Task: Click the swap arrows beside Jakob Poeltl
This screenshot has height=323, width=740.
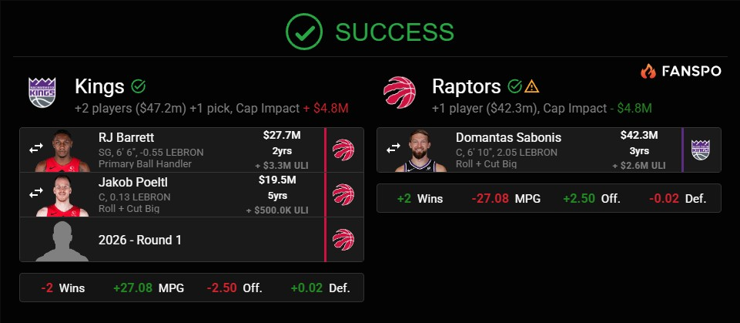Action: 36,195
